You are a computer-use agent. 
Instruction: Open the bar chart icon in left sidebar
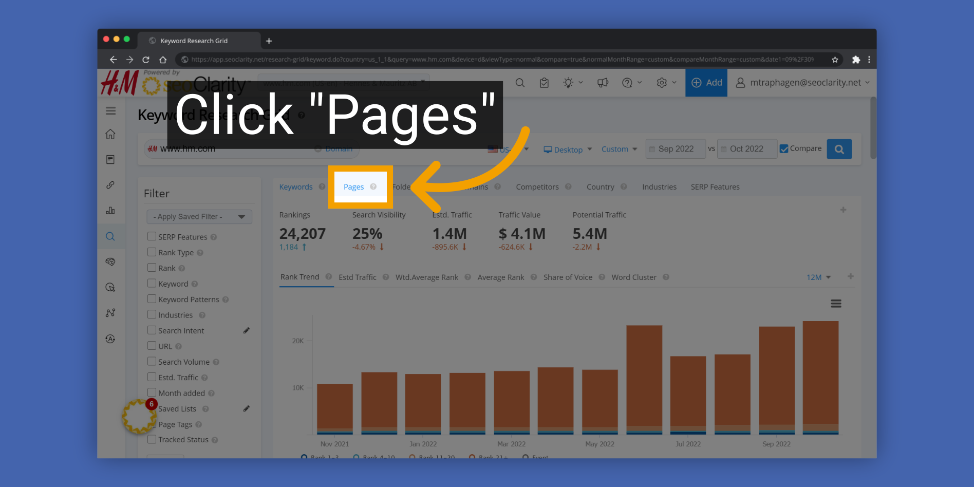[110, 211]
